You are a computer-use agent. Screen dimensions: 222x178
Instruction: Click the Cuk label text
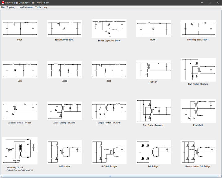click(x=20, y=81)
